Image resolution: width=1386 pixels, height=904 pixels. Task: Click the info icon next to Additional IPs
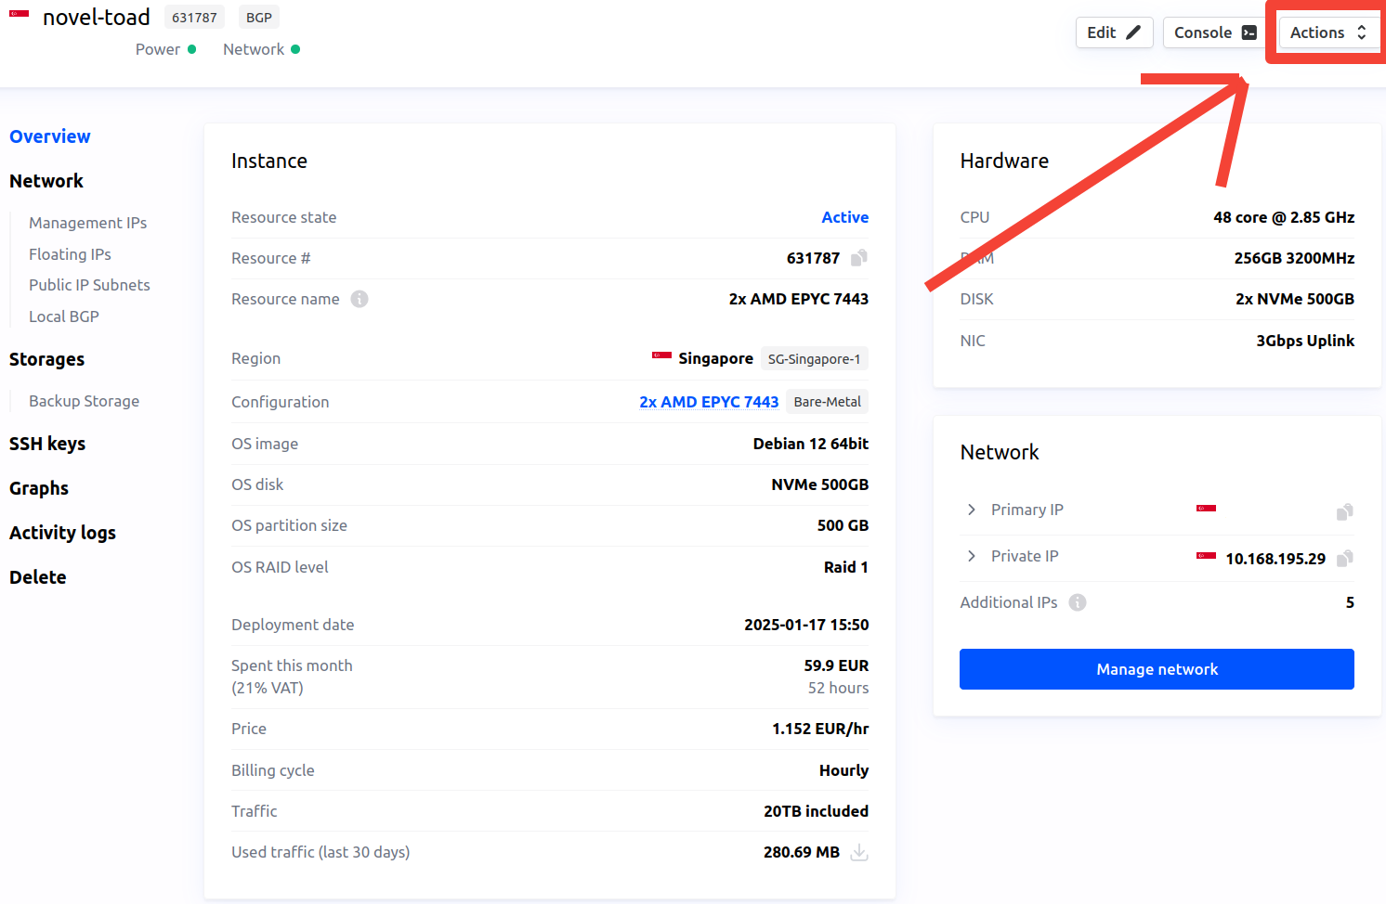click(1077, 602)
